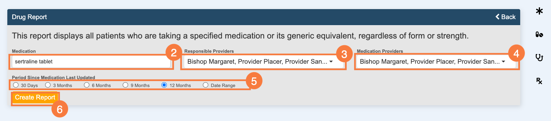Select the Date Range radio button

click(206, 85)
